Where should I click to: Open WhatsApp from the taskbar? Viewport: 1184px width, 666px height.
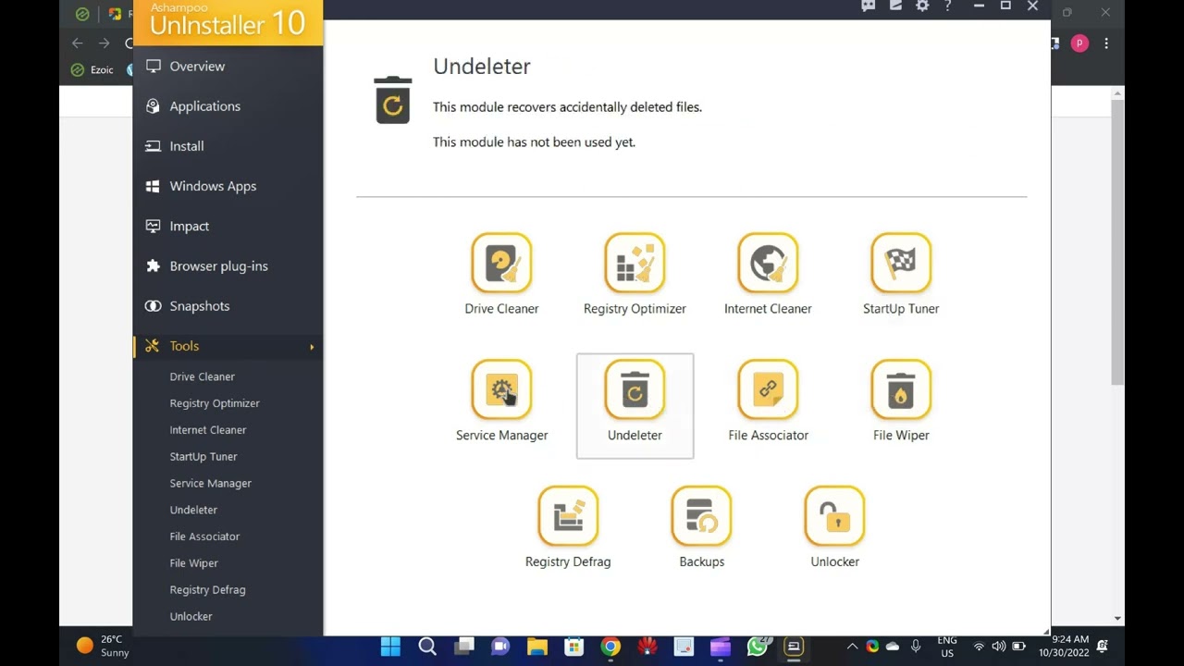(758, 647)
